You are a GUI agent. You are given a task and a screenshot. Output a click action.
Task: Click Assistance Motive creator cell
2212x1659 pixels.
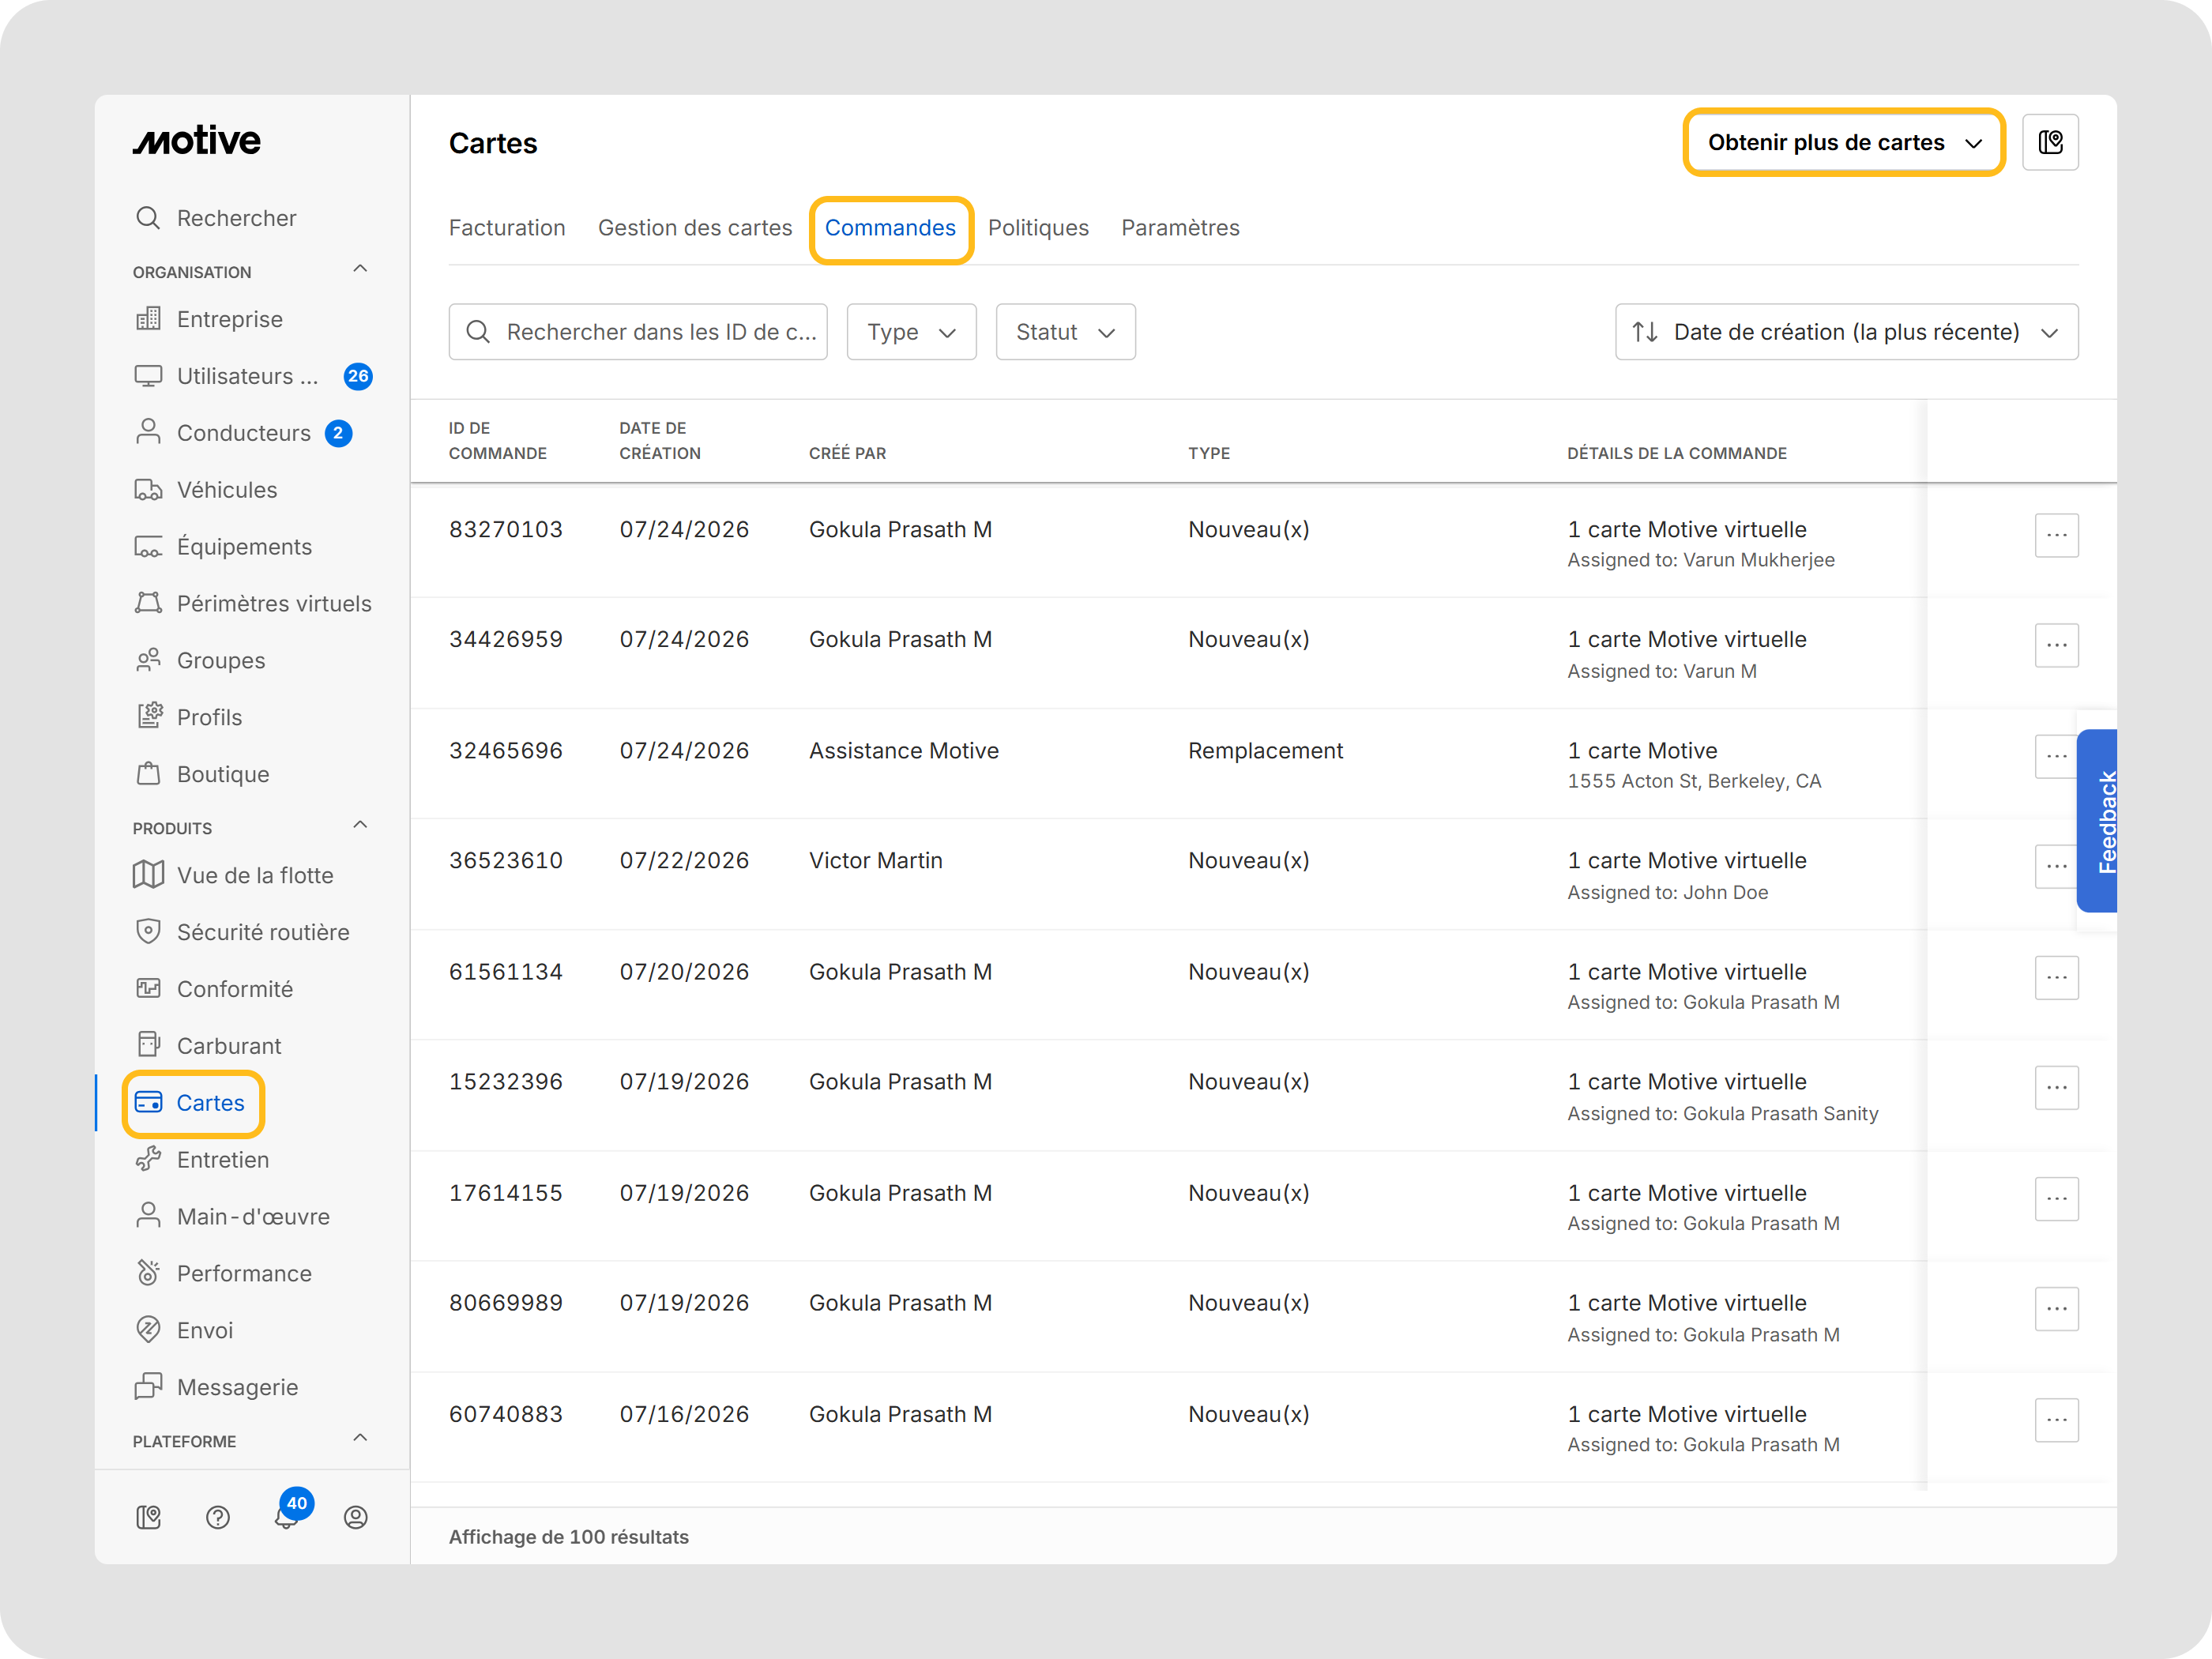[904, 751]
